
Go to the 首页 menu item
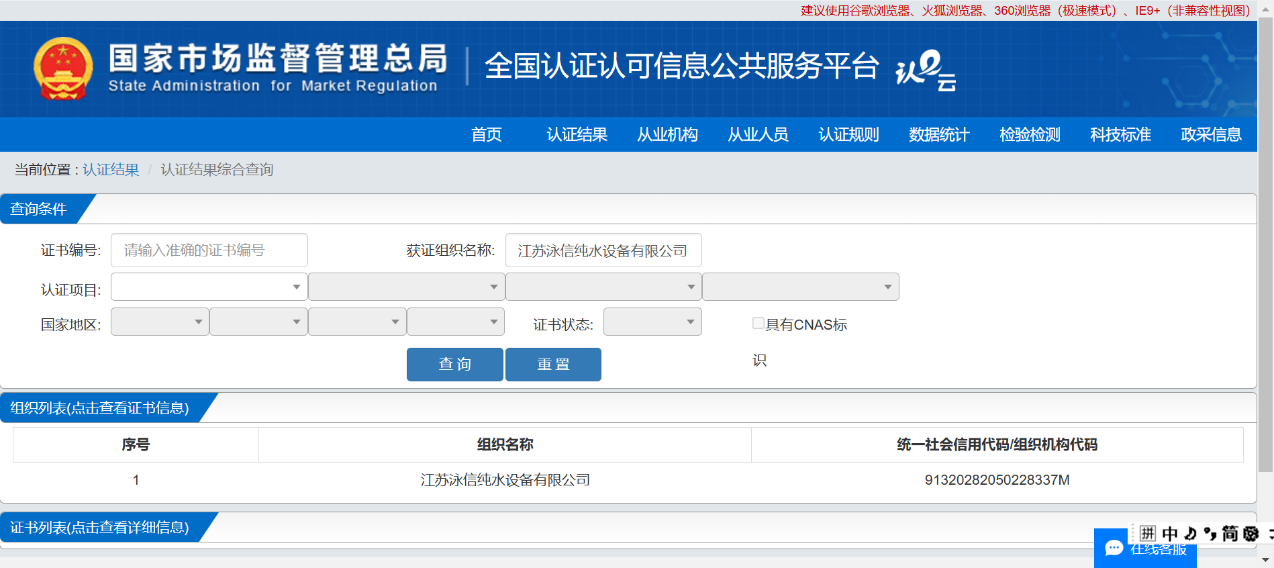(487, 134)
